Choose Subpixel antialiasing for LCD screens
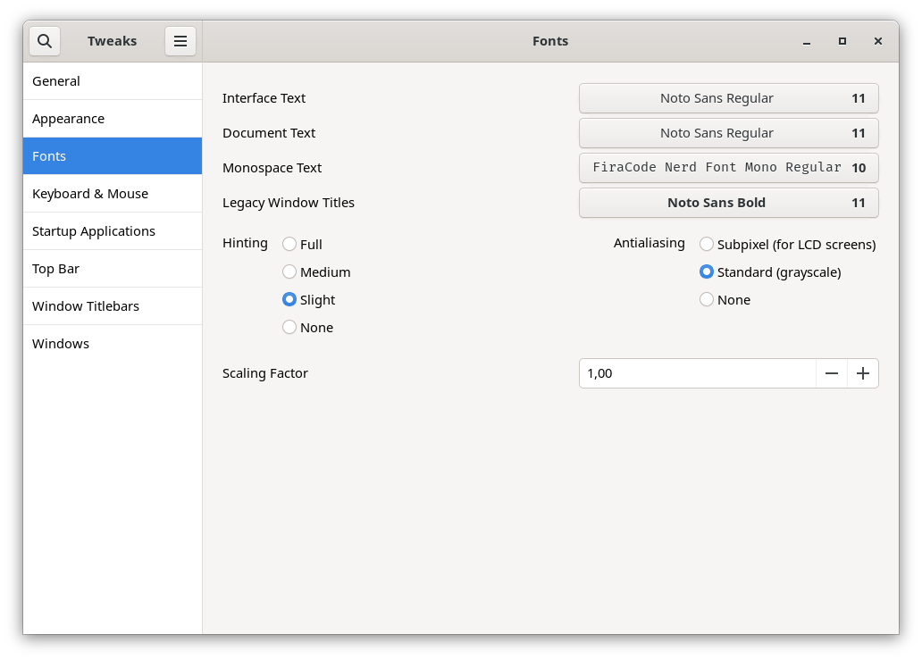Image resolution: width=922 pixels, height=660 pixels. click(707, 244)
